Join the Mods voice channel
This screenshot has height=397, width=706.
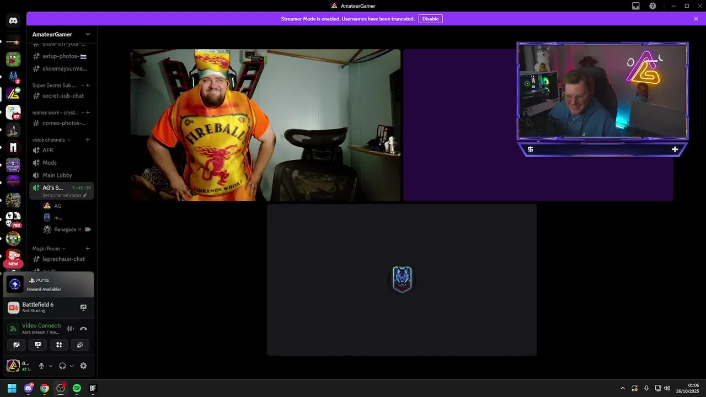[x=61, y=163]
